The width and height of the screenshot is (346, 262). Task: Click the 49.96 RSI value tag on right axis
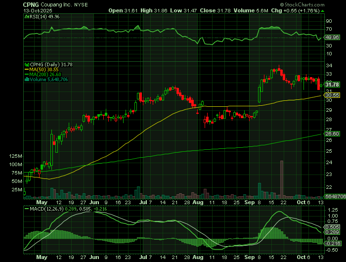[332, 37]
